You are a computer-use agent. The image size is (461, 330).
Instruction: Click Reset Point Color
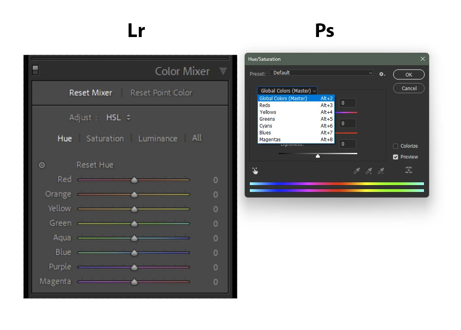pyautogui.click(x=161, y=93)
